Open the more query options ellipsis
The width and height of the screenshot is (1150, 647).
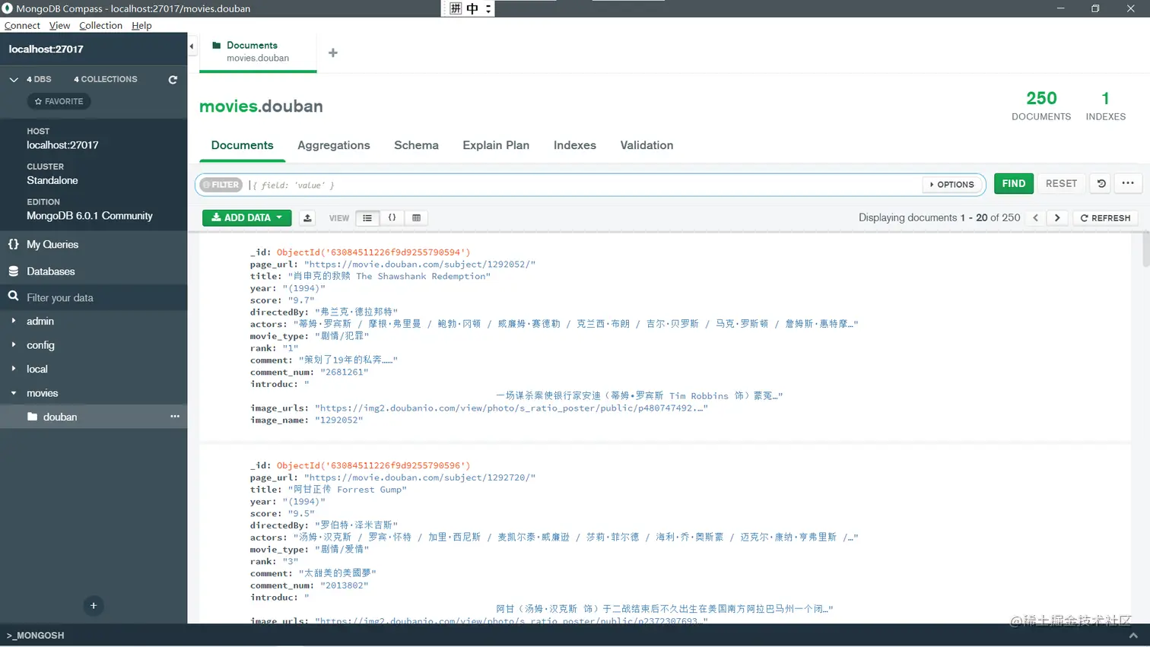coord(1128,183)
